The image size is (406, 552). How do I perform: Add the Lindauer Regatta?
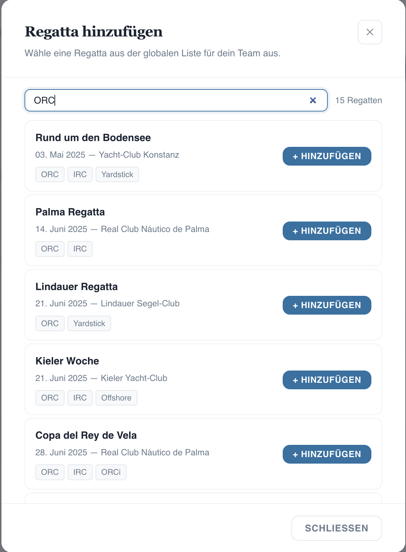coord(327,305)
